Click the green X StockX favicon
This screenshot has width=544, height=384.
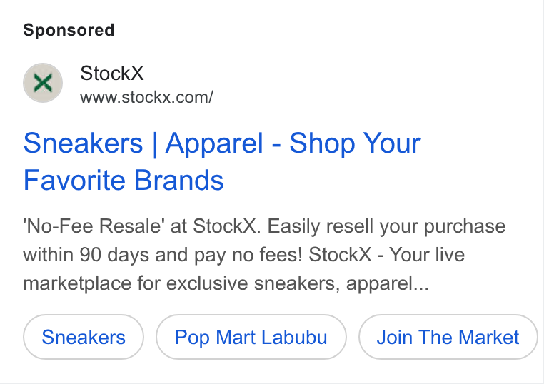tap(43, 83)
